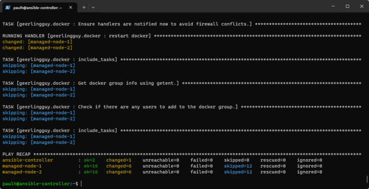
Task: Click managed-node-2 changed=6 value
Action: (119, 172)
